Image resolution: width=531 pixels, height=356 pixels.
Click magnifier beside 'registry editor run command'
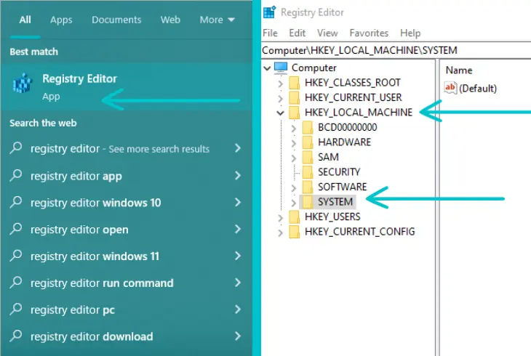[x=15, y=282]
